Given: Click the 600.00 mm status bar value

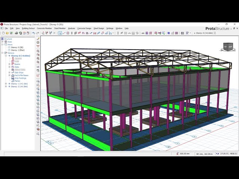Looking at the screenshot, I should click(x=184, y=154).
